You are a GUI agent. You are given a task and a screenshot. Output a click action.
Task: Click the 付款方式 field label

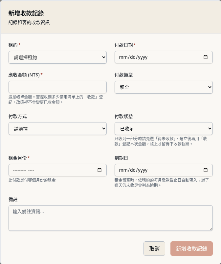coord(18,116)
